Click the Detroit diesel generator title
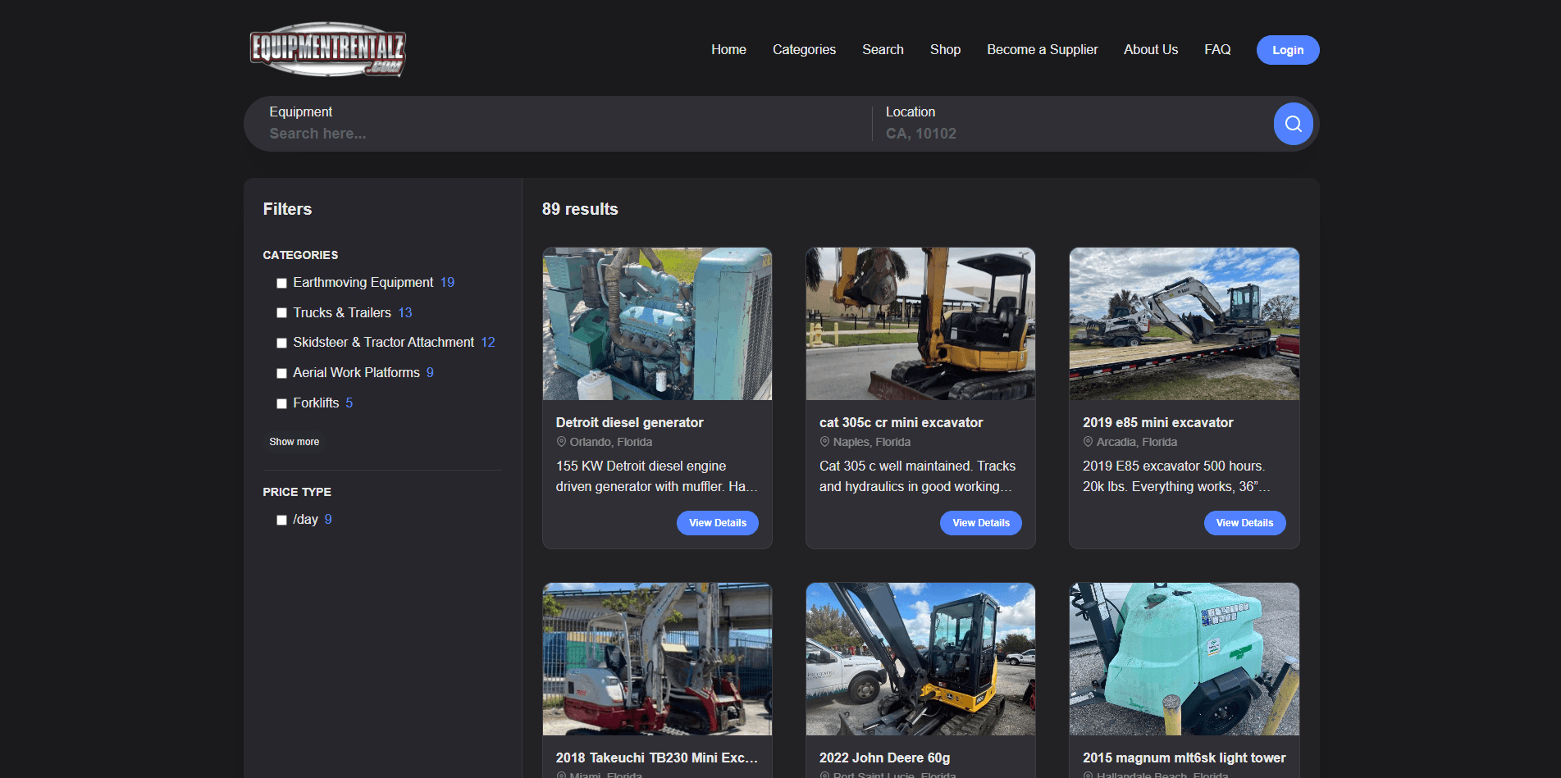Viewport: 1561px width, 778px height. (x=629, y=422)
